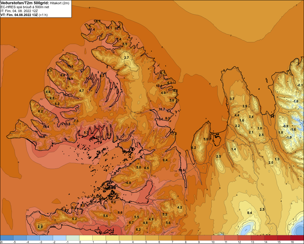Select the 5.2 temperature value on the map
The image size is (304, 244).
[165, 214]
